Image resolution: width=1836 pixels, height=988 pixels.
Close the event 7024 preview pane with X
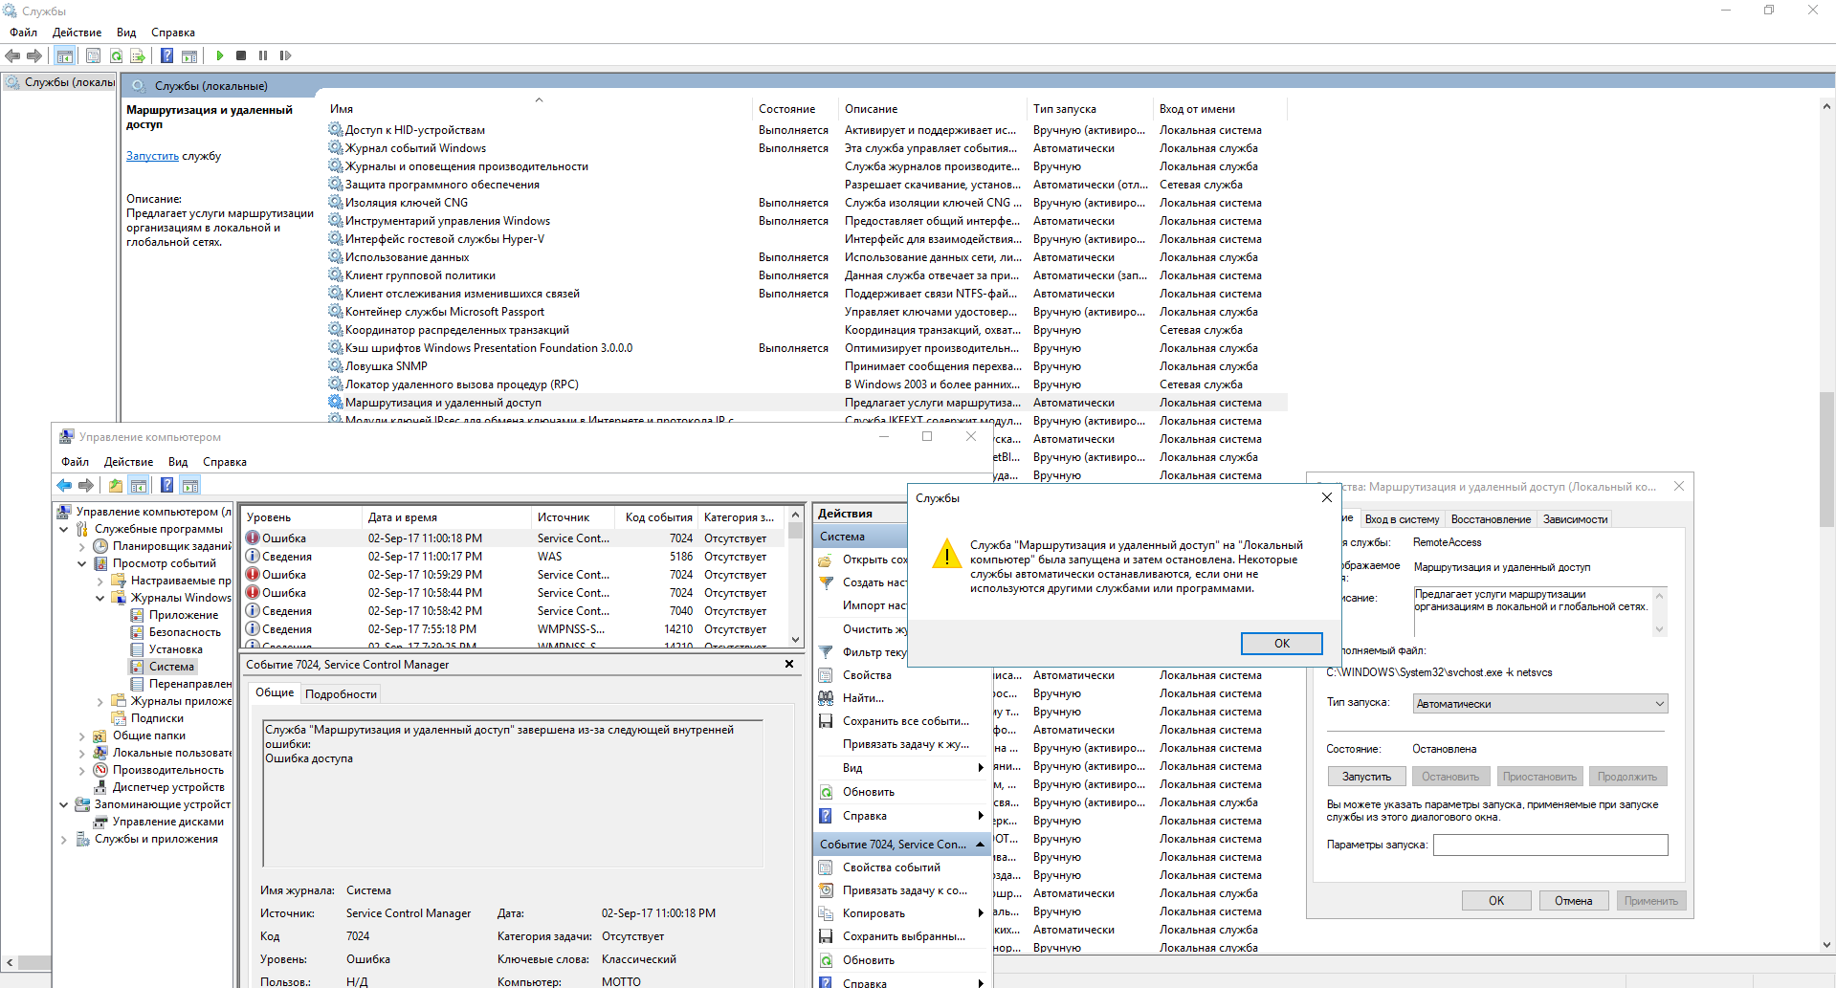(789, 664)
